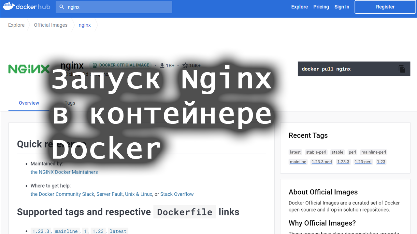Go to Official Images breadcrumb
This screenshot has width=417, height=234.
click(x=51, y=25)
